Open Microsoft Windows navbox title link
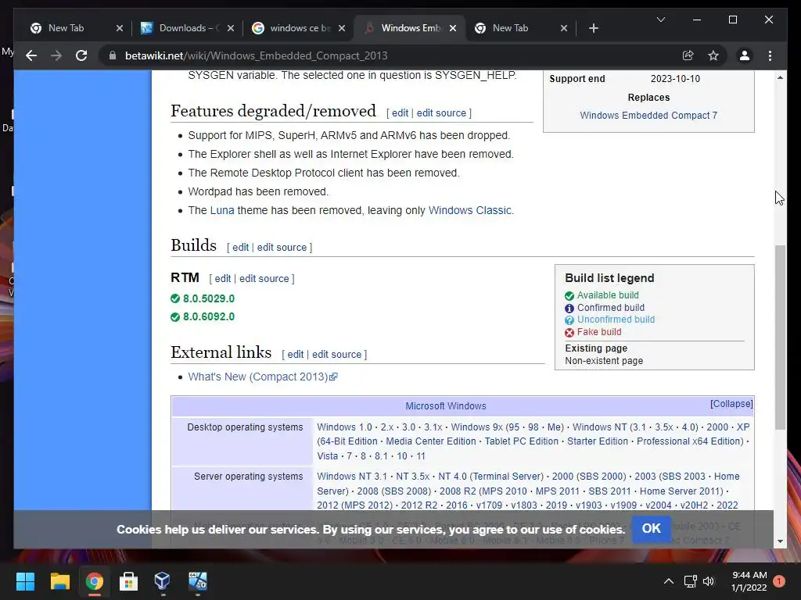The image size is (801, 600). pyautogui.click(x=445, y=406)
